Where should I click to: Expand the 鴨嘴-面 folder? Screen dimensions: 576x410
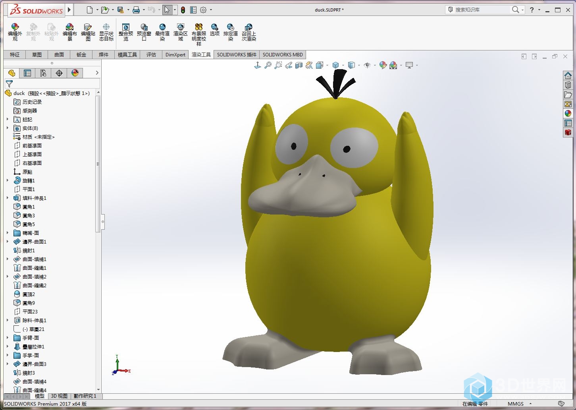pyautogui.click(x=8, y=233)
